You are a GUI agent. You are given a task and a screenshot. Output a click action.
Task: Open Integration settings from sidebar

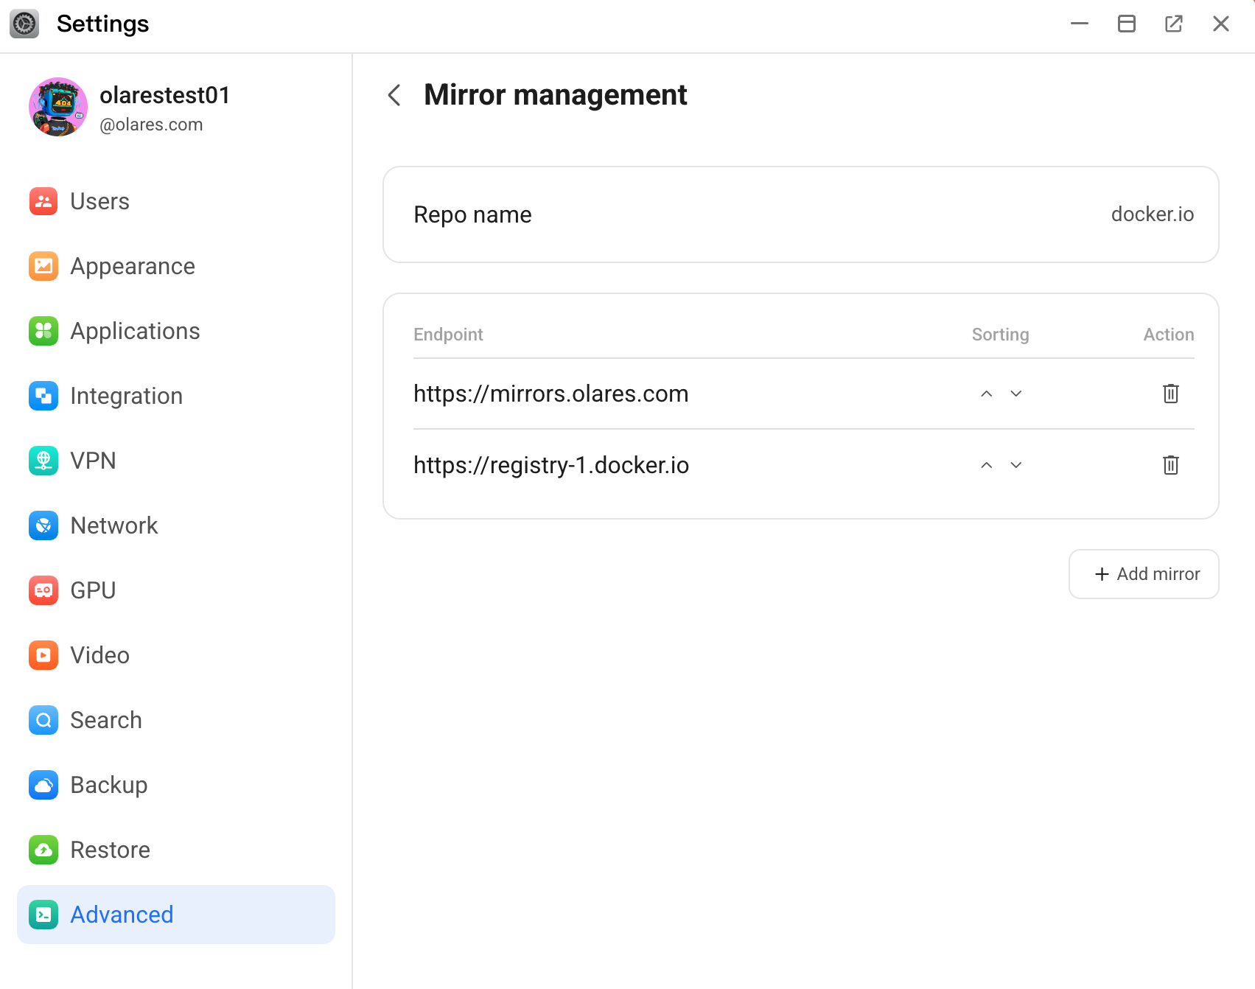click(126, 396)
